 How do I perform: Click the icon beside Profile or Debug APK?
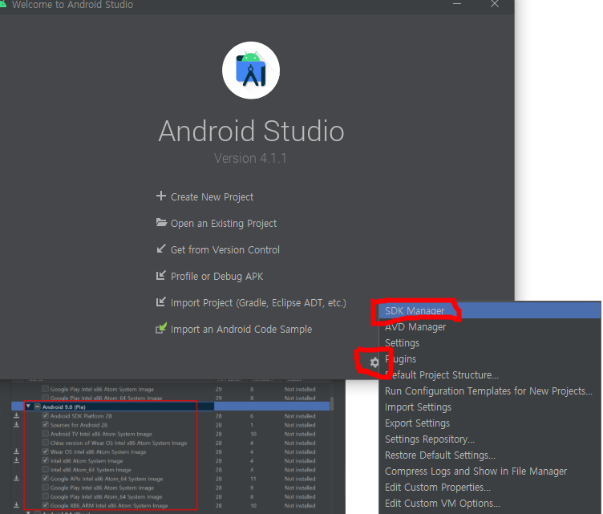tap(160, 275)
